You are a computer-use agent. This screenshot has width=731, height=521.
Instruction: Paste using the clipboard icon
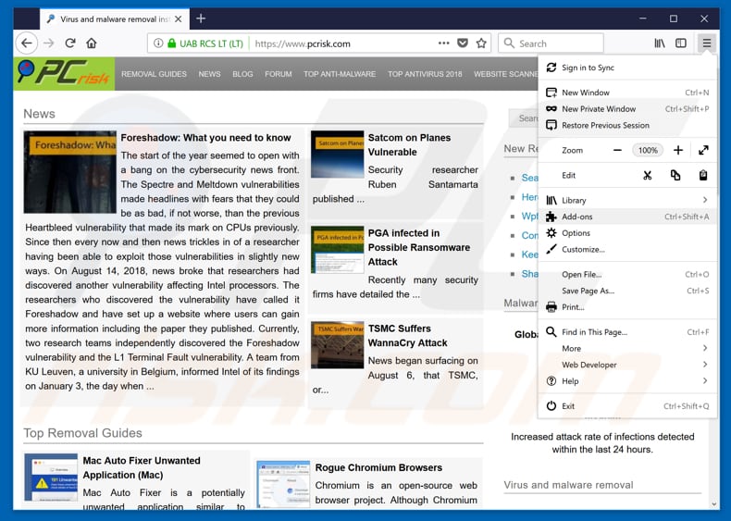point(703,176)
